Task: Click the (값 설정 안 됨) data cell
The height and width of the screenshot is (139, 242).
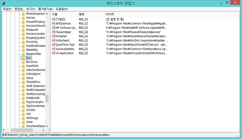Action: (x=115, y=19)
